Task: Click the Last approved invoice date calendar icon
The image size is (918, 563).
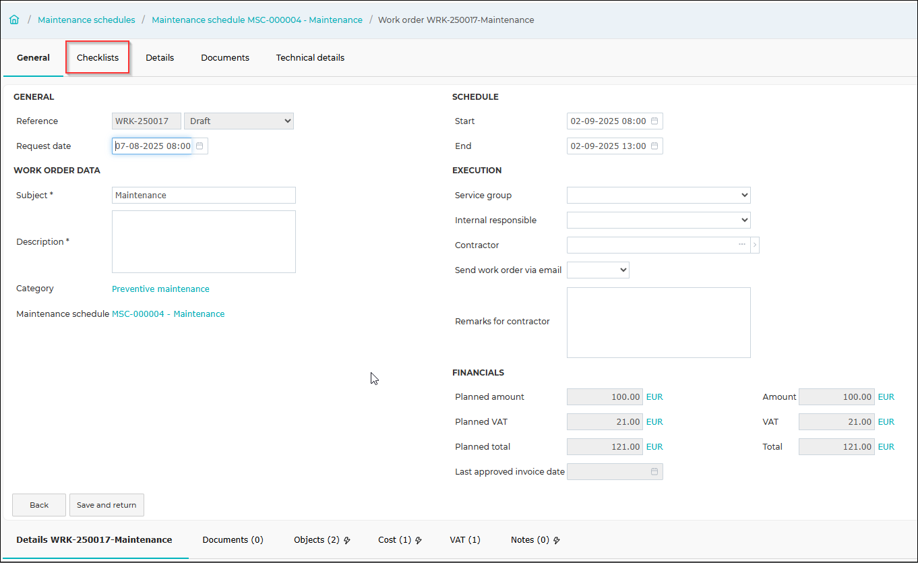Action: coord(654,472)
